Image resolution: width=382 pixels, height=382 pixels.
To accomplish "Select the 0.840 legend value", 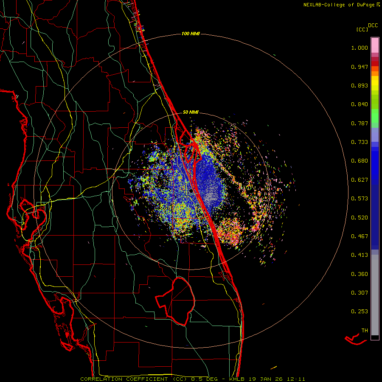I will click(360, 104).
